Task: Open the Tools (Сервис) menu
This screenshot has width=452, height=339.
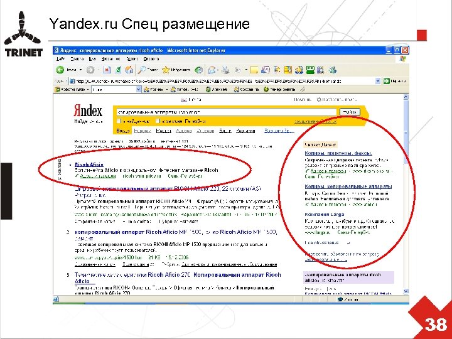Action: click(x=132, y=59)
